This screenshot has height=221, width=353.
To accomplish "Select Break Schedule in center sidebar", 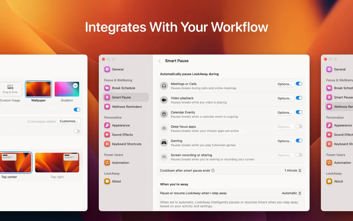I will pyautogui.click(x=126, y=88).
